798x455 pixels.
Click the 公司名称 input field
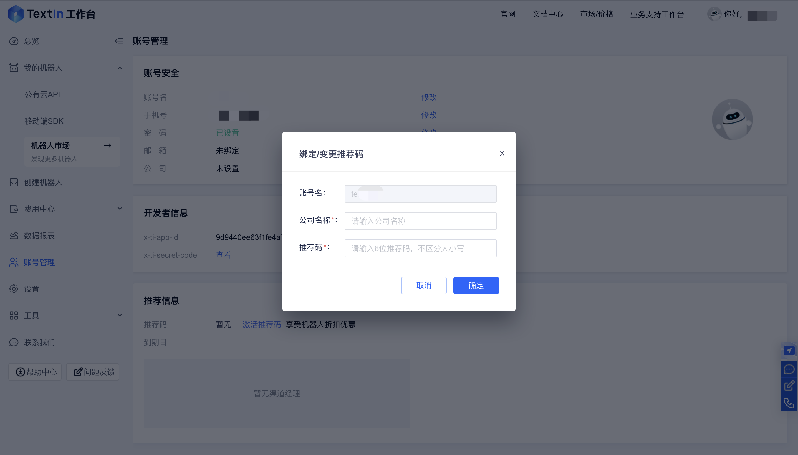[420, 221]
